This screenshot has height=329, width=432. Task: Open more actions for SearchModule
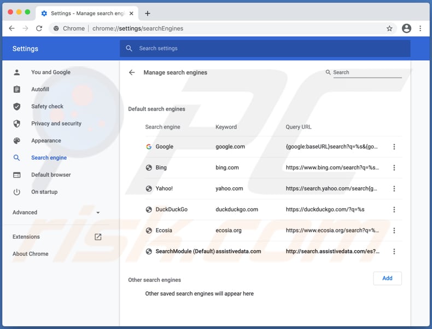[x=394, y=251]
